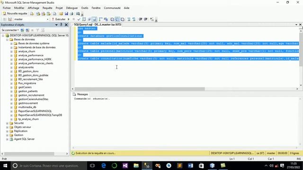
Task: Specify values for template parameters icon
Action: pos(152,19)
